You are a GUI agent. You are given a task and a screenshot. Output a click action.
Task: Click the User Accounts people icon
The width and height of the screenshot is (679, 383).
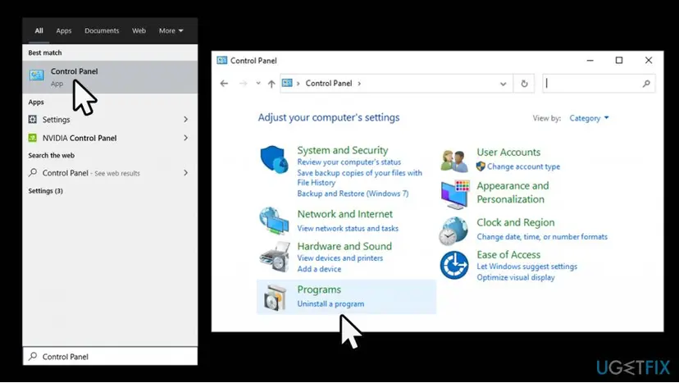[454, 160]
